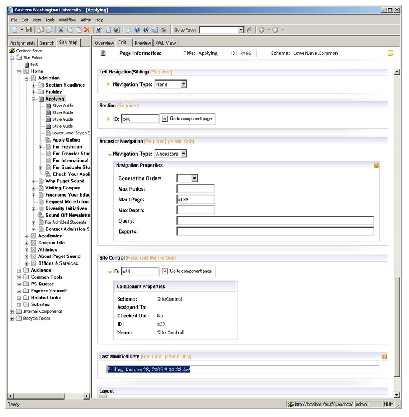Click the orange help icon in Navigation Properties

tap(376, 165)
